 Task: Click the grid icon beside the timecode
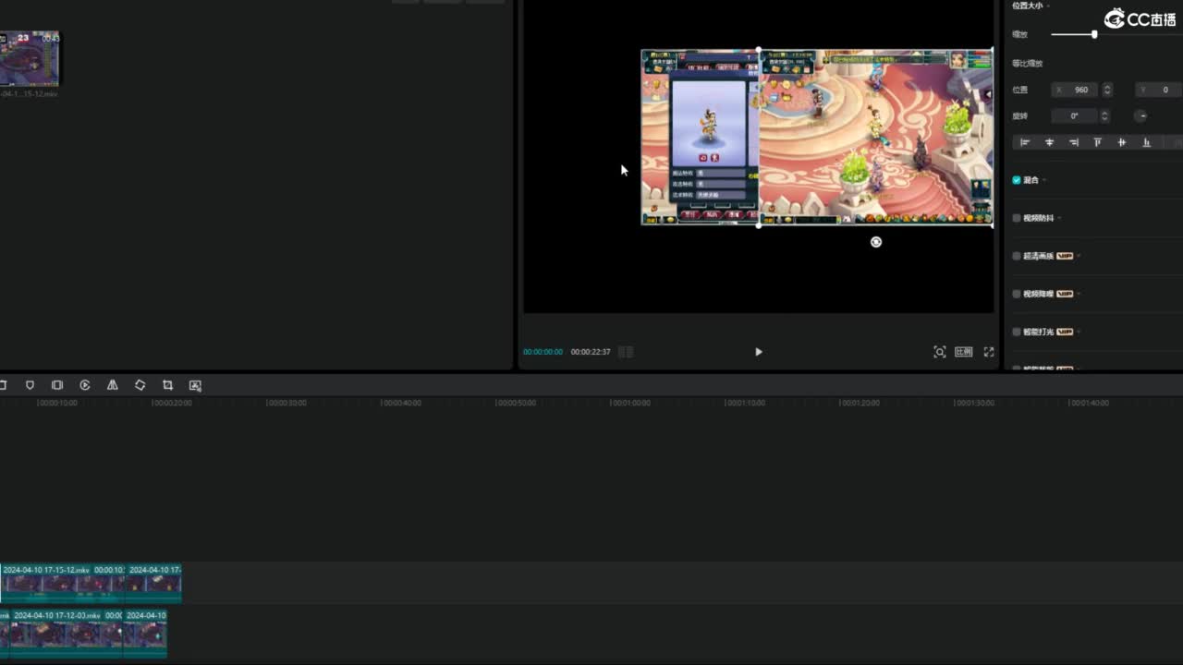point(626,352)
